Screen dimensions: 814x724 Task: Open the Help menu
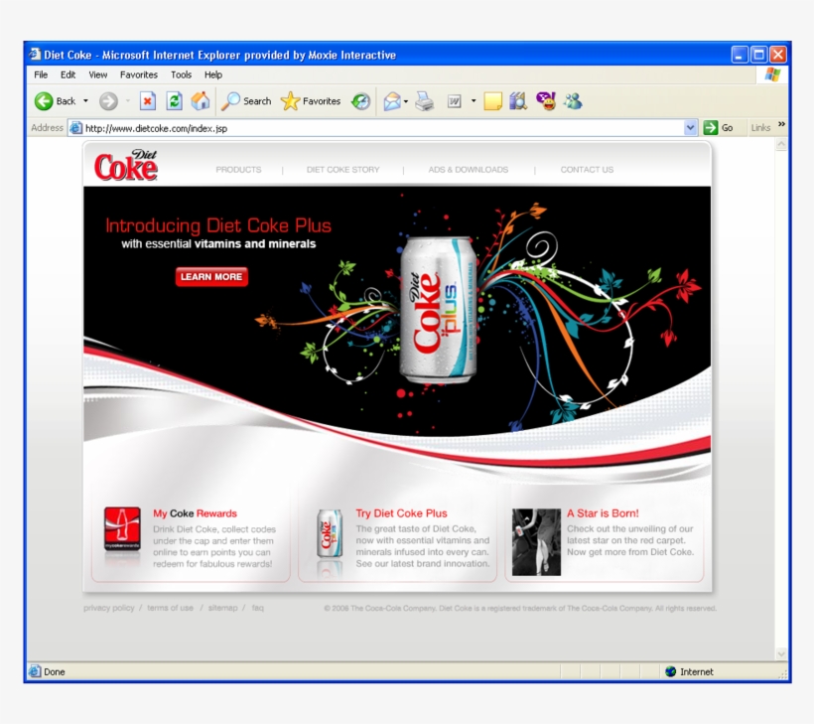(x=212, y=74)
